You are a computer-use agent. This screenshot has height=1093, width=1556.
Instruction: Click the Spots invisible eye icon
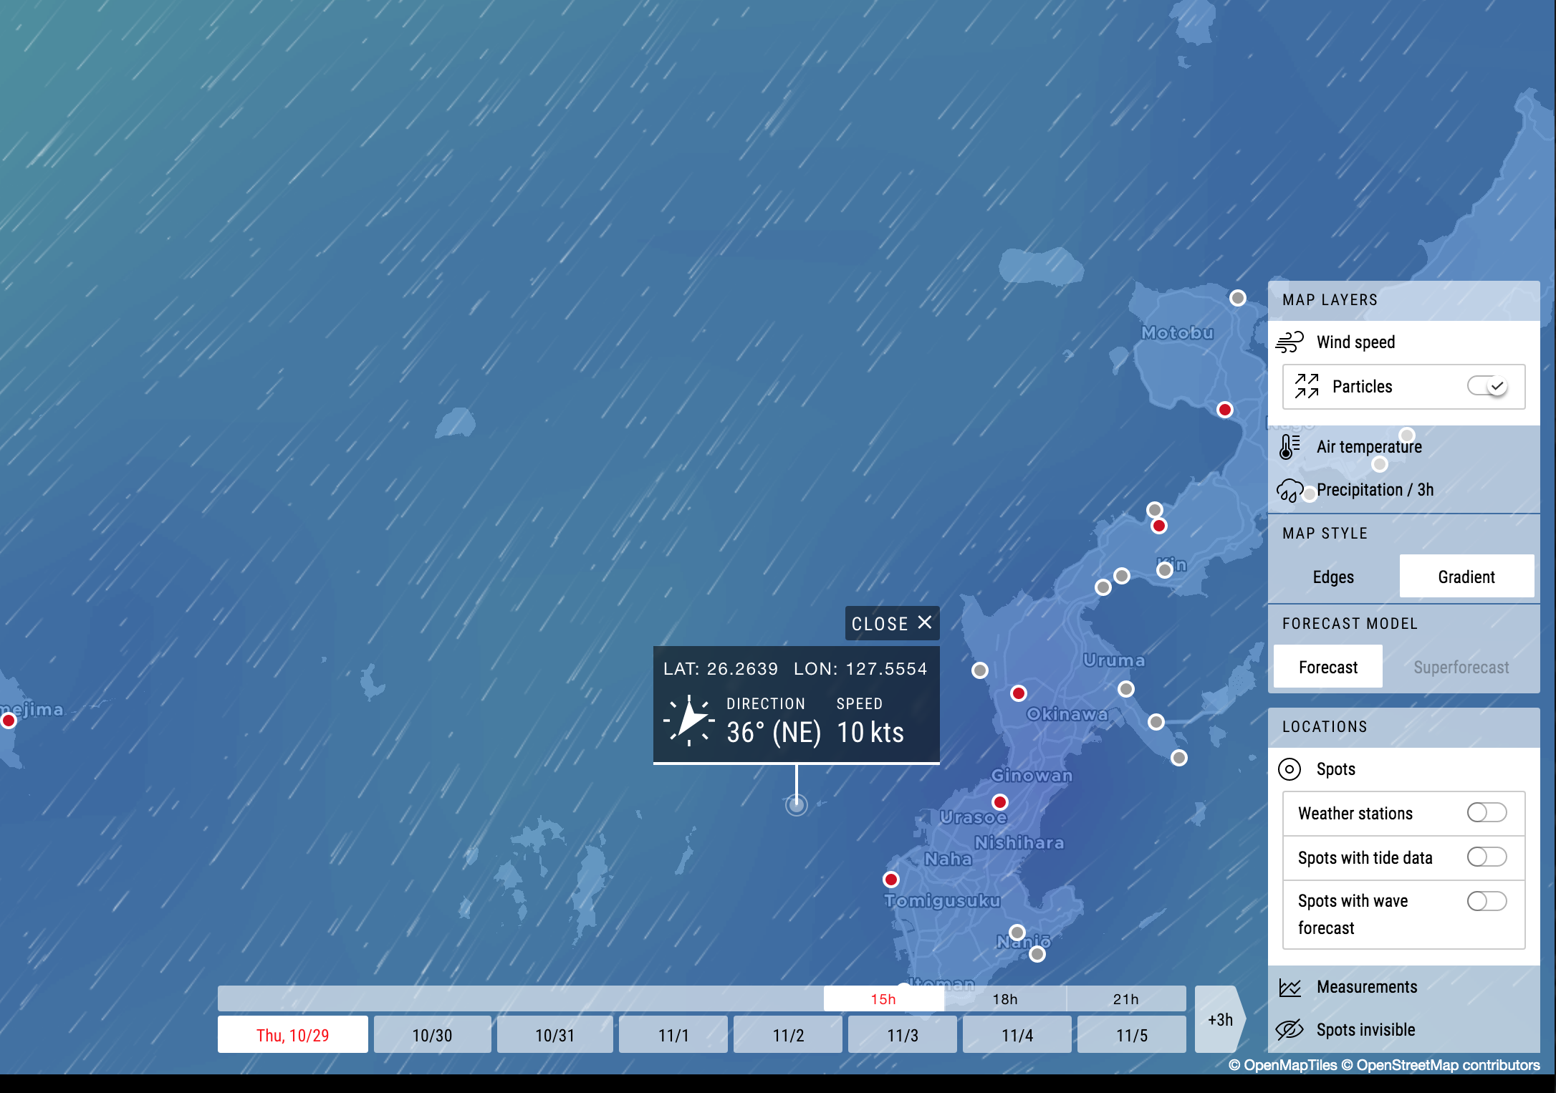(x=1290, y=1030)
